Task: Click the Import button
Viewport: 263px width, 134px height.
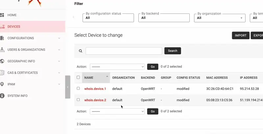Action: (x=241, y=35)
